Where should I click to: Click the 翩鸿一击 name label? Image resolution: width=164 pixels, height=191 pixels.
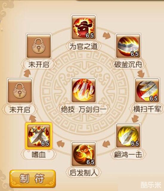pyautogui.click(x=128, y=155)
